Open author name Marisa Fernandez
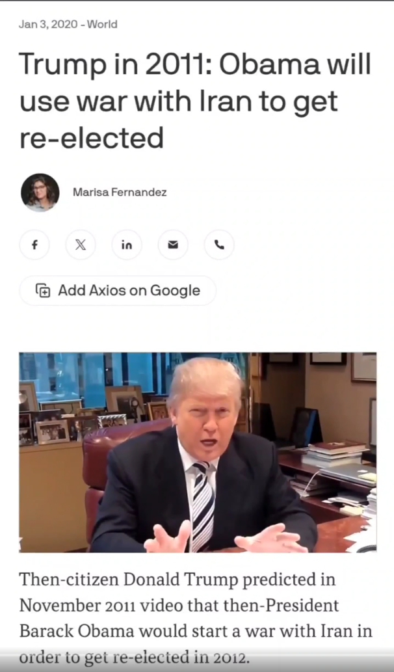394x672 pixels. point(120,192)
